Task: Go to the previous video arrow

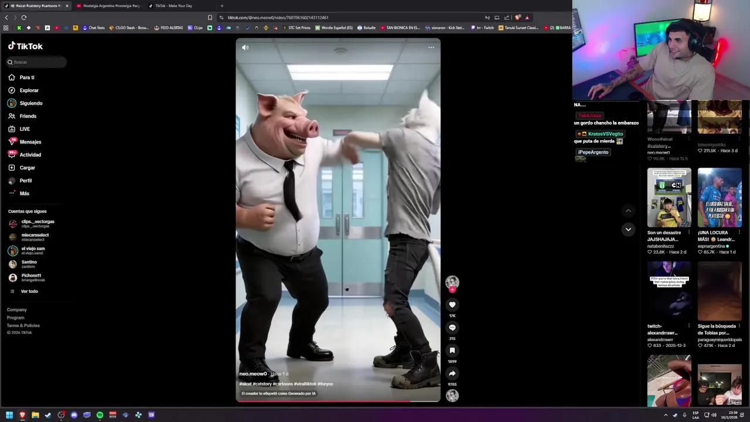Action: coord(628,210)
